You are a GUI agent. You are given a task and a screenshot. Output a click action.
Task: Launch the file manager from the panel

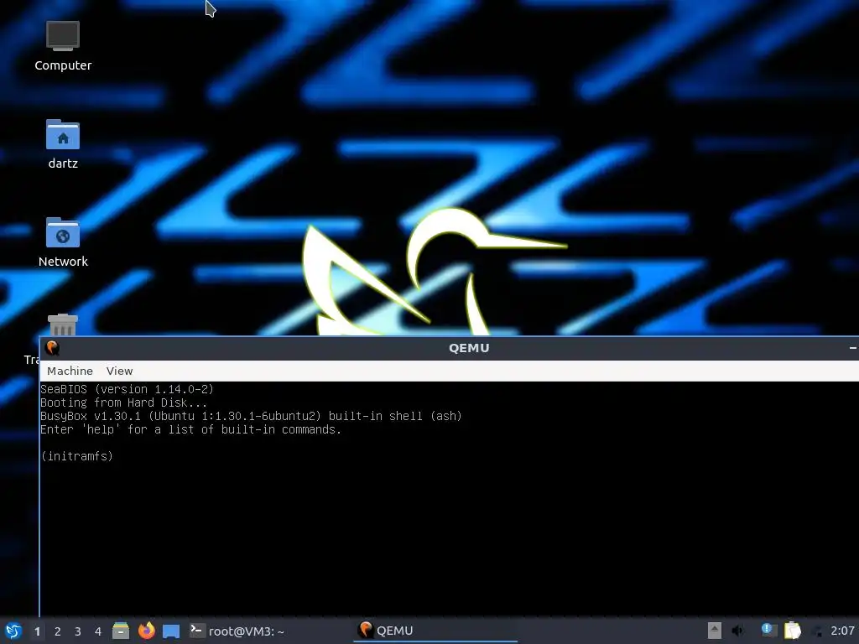click(121, 631)
